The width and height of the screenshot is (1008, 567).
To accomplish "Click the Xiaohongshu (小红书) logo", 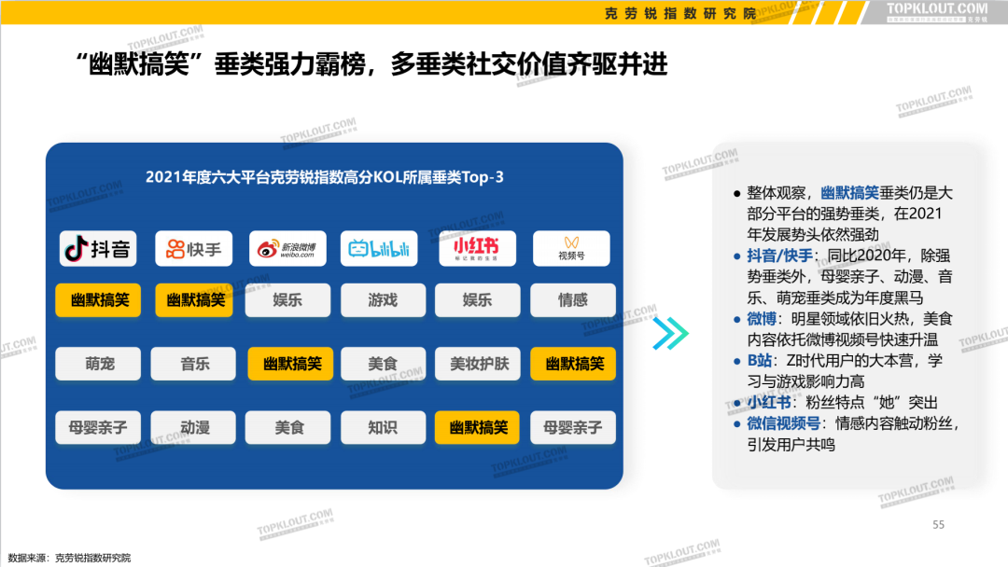I will [x=477, y=248].
